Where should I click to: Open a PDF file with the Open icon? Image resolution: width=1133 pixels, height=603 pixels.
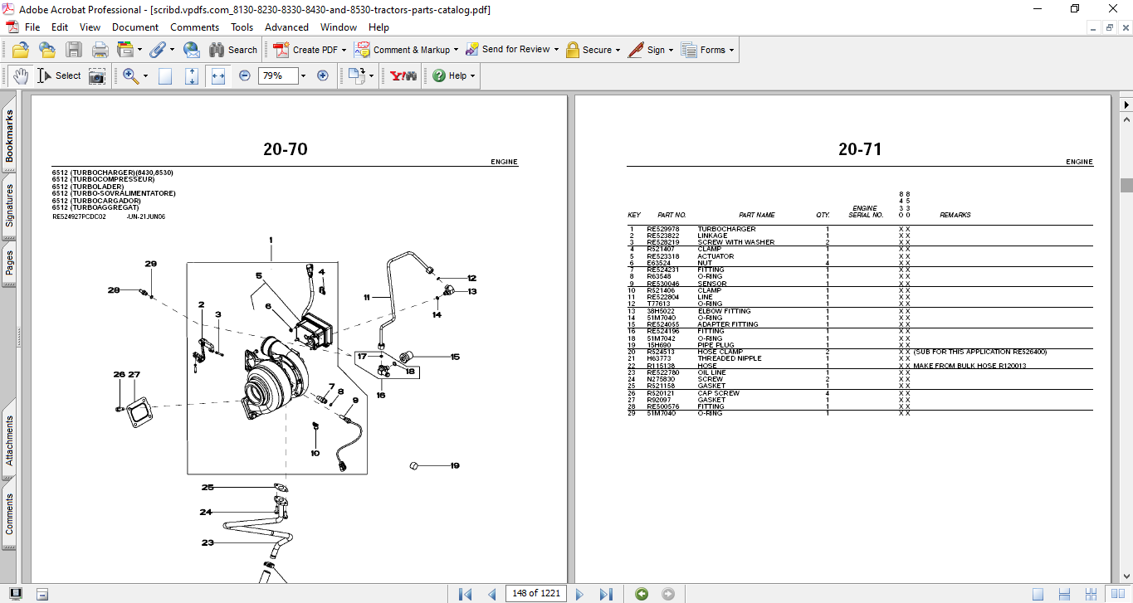pos(19,50)
